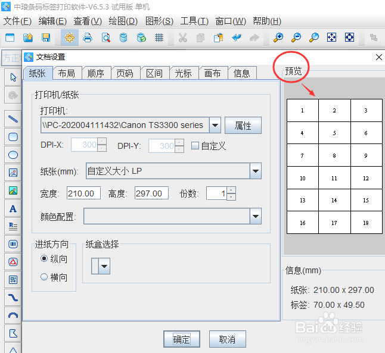This screenshot has width=385, height=353.
Task: Select the Barcode tool in the sidebar
Action: (13, 244)
